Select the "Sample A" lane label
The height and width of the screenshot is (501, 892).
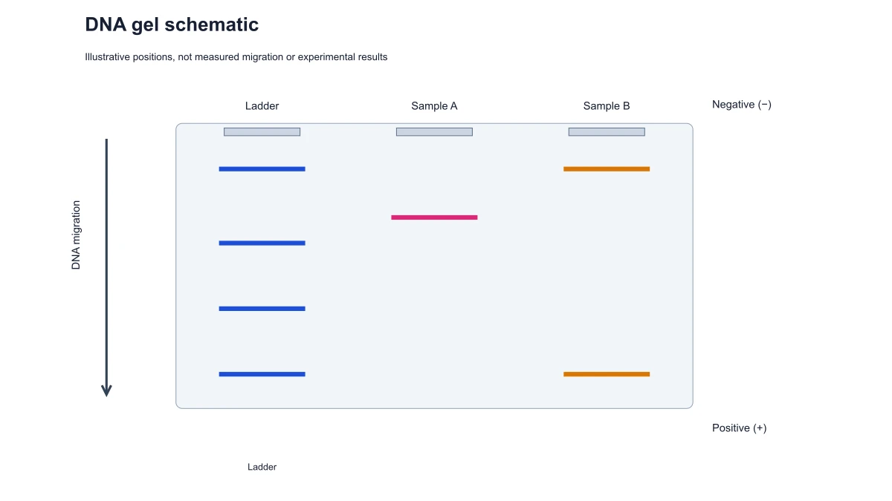coord(434,106)
